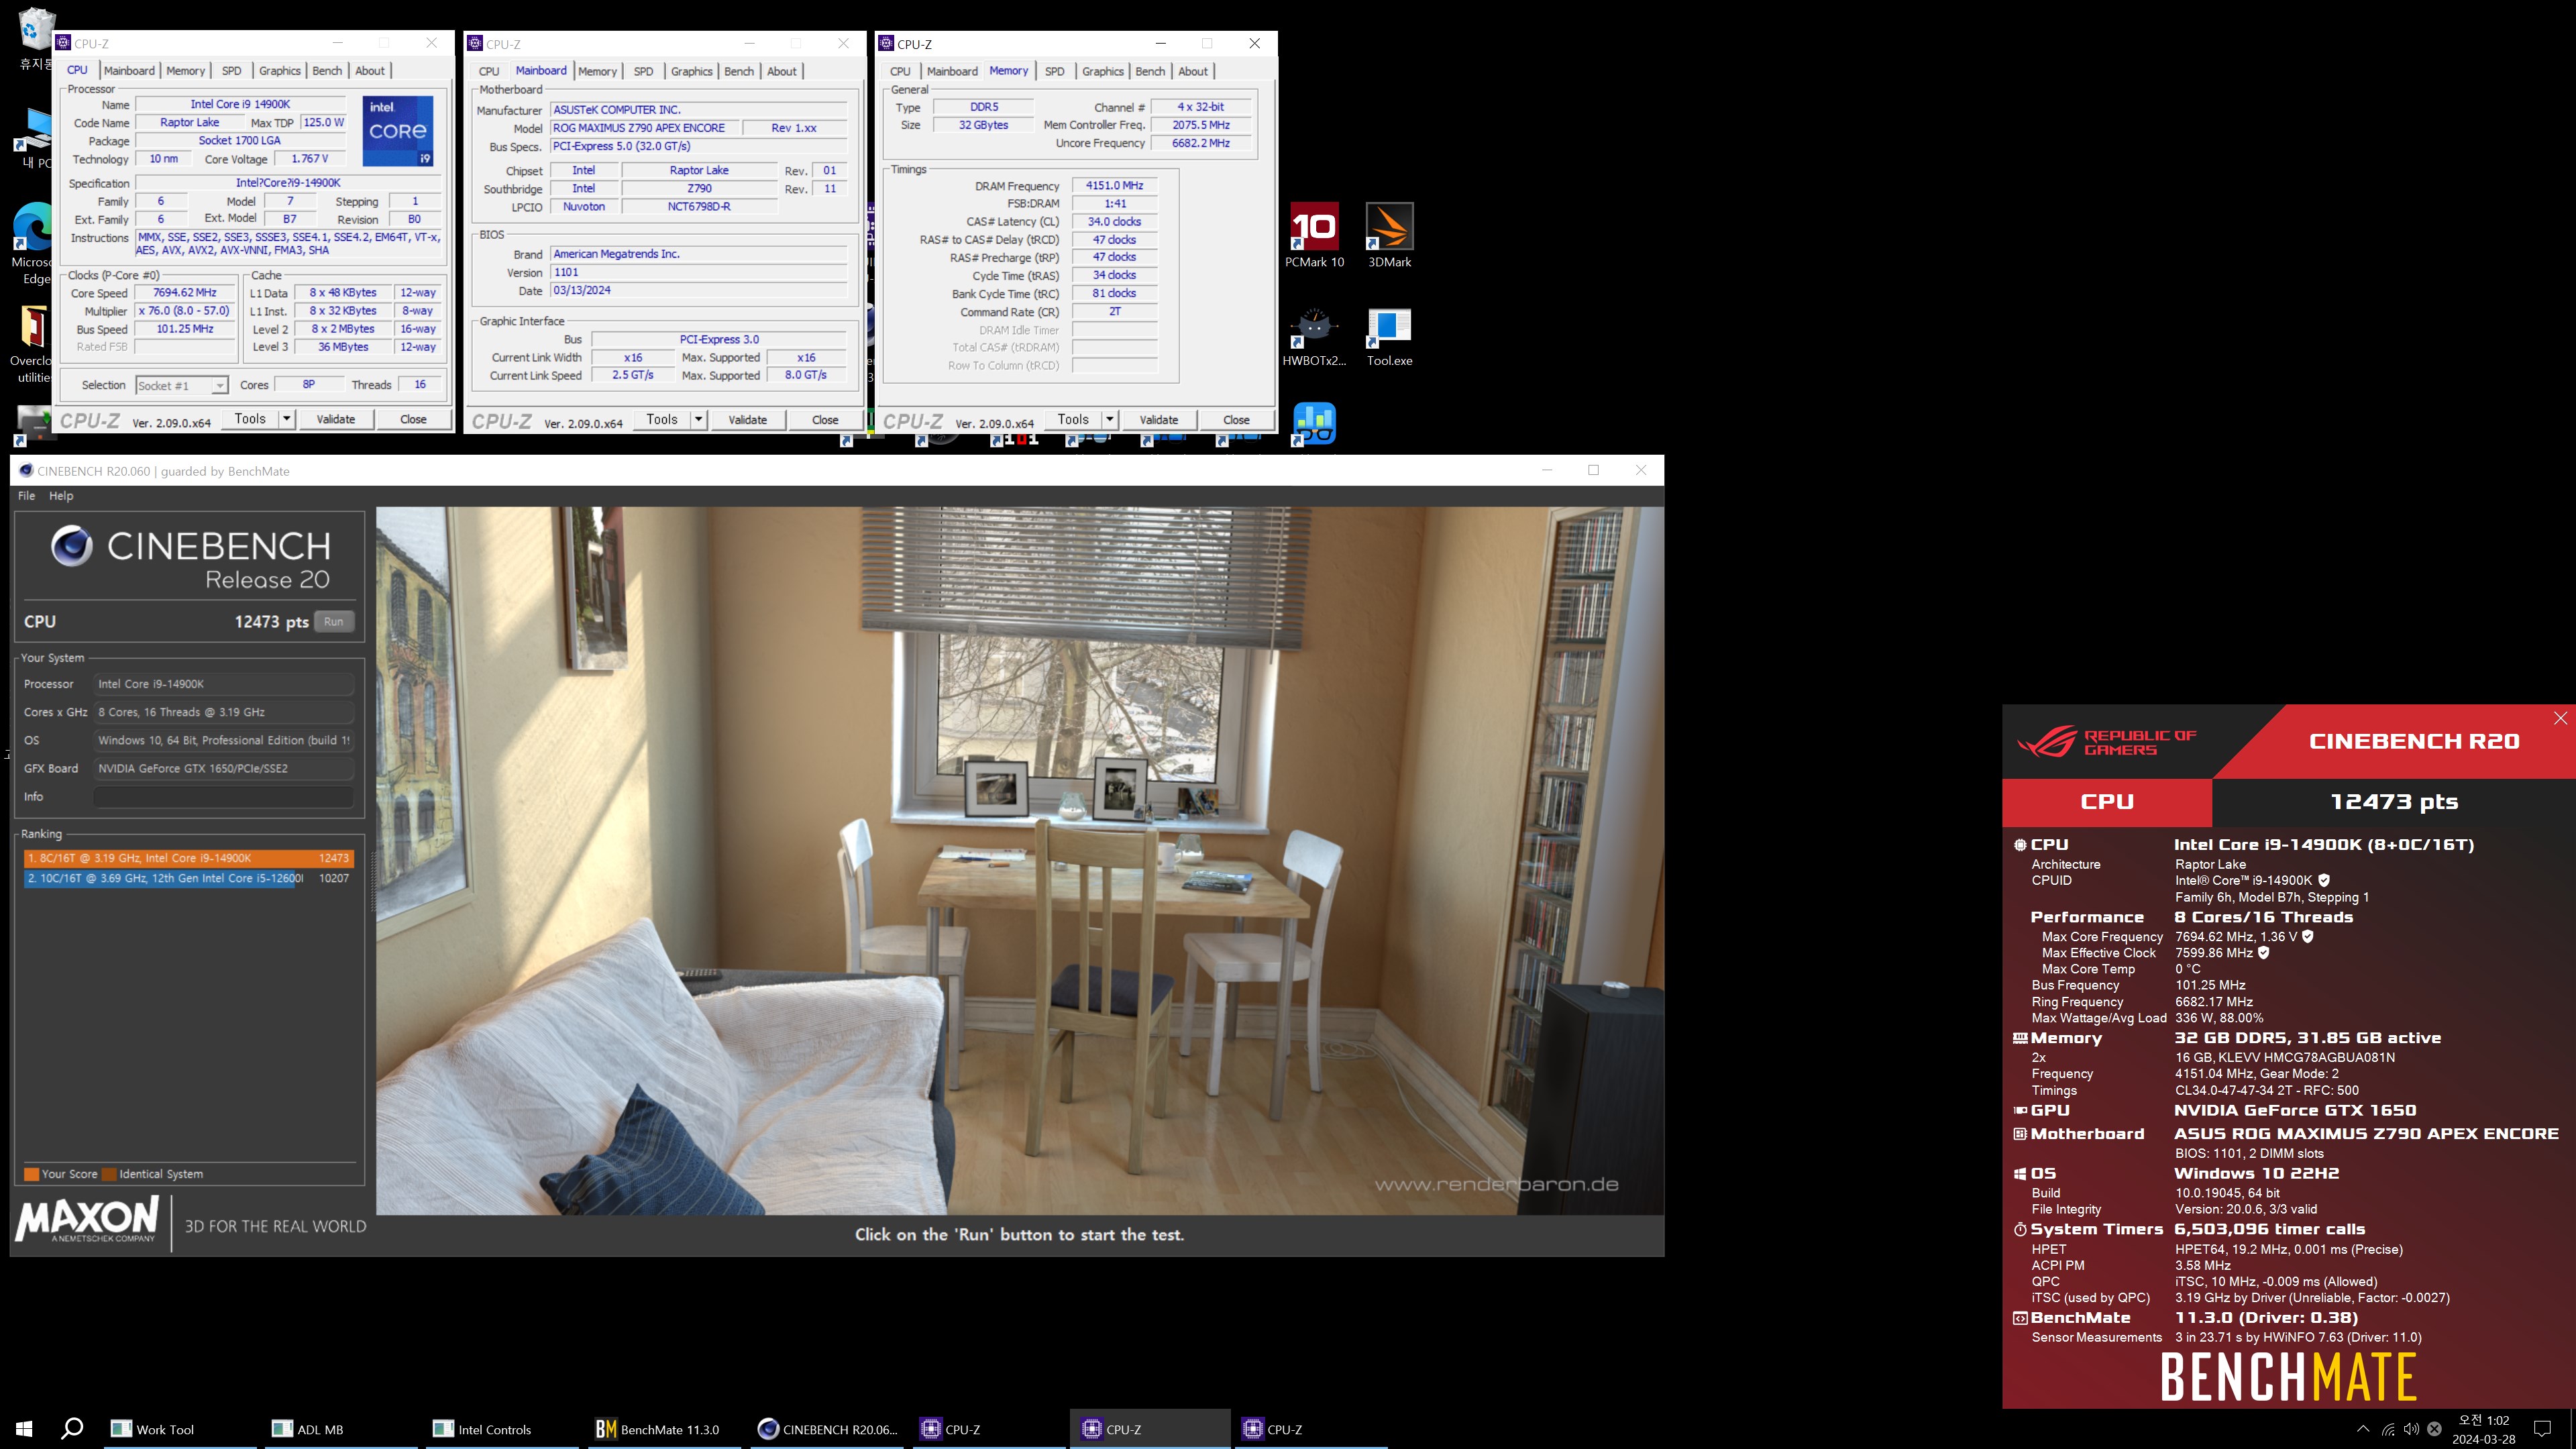Switch to the CPU tab in the Memory-tab CPU-Z window
This screenshot has height=1449, width=2576.
coord(900,71)
